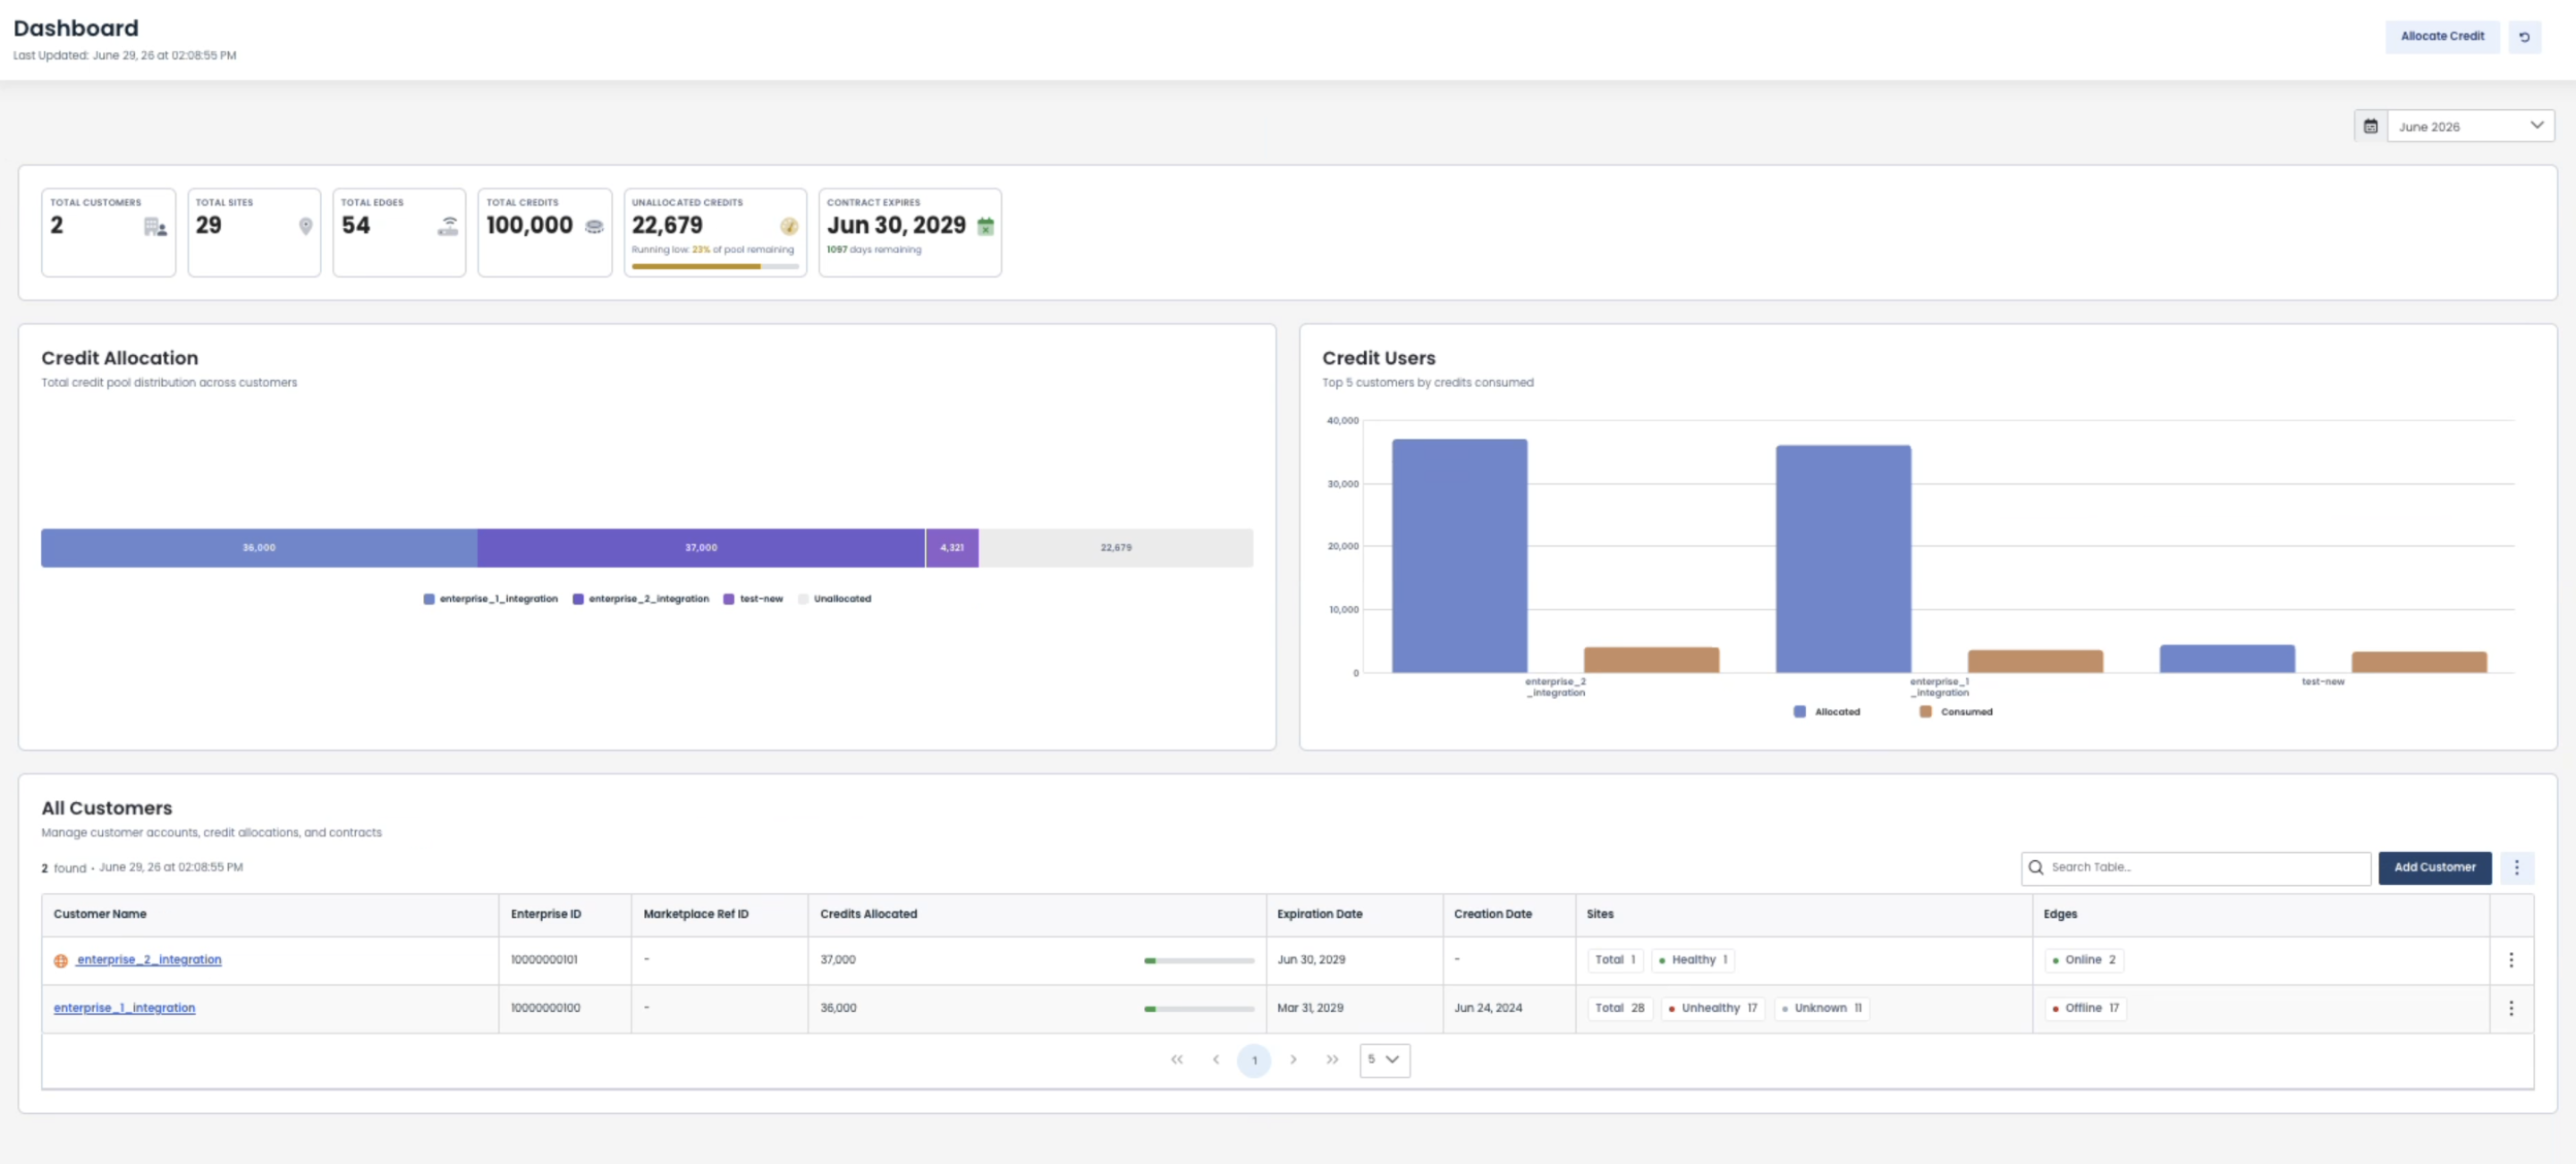Toggle enterprise_1_integration legend in Credit Allocation
2576x1164 pixels.
[x=490, y=600]
